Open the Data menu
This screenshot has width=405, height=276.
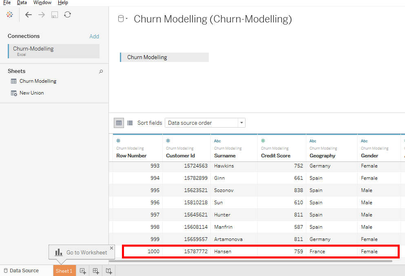(x=22, y=2)
